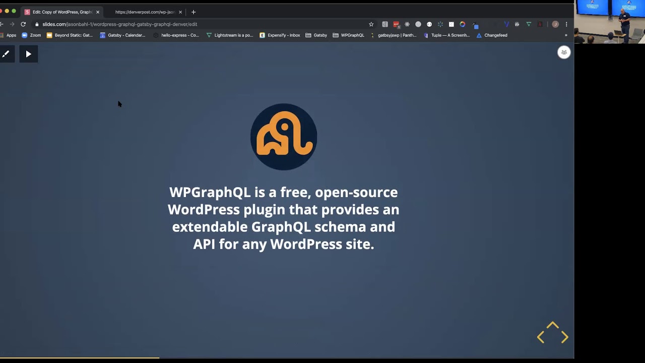This screenshot has height=363, width=645.
Task: Go back with the browser back arrow
Action: 2,24
